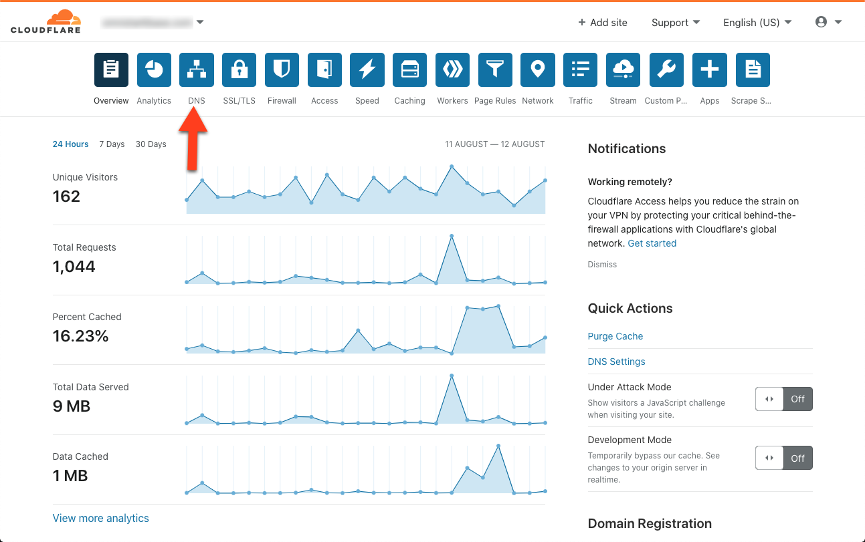This screenshot has width=865, height=542.
Task: Click the Total Data Served 9 MB value
Action: (x=72, y=406)
